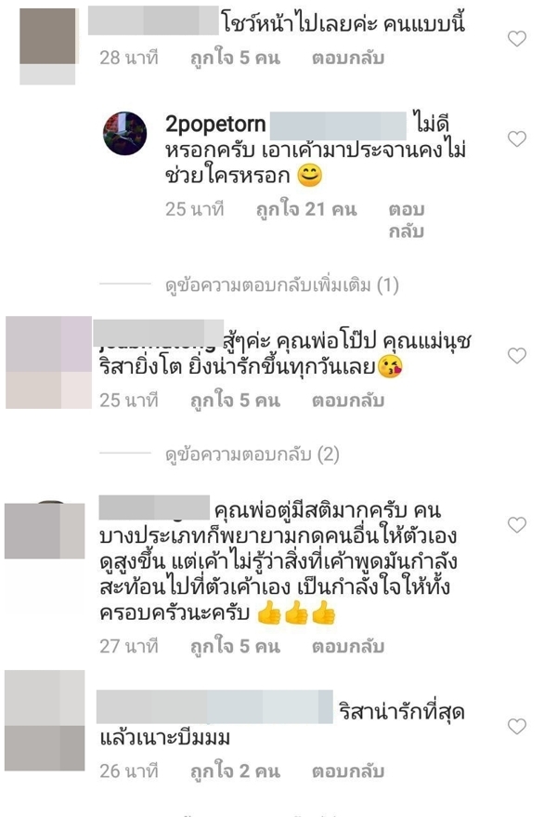Like the comment "โชว์หน้าไปเลยค่ะ คนแบบนี้"
Image resolution: width=557 pixels, height=817 pixels.
tap(517, 38)
